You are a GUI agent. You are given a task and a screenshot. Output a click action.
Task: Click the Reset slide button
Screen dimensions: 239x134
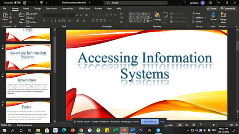[30, 18]
